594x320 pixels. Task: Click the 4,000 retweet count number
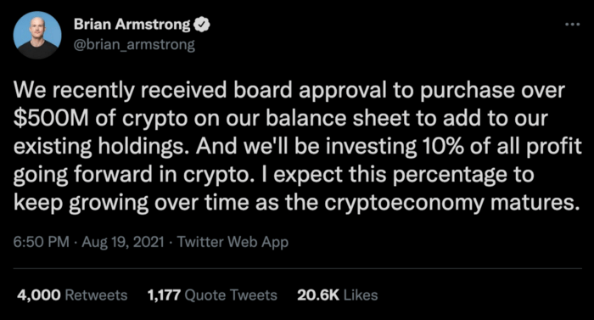39,295
